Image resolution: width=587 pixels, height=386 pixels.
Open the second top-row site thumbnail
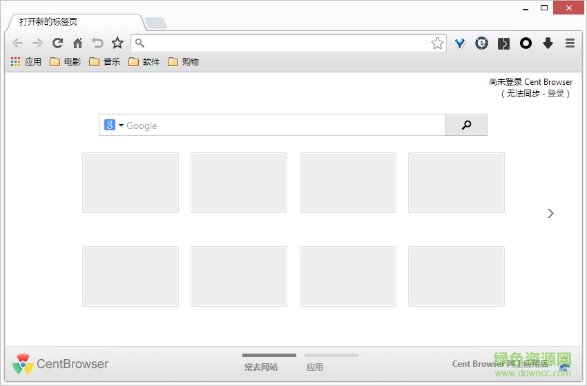pyautogui.click(x=239, y=183)
